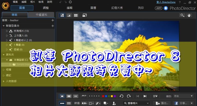Click the notification bell icon
197x106 pixels.
tap(166, 8)
